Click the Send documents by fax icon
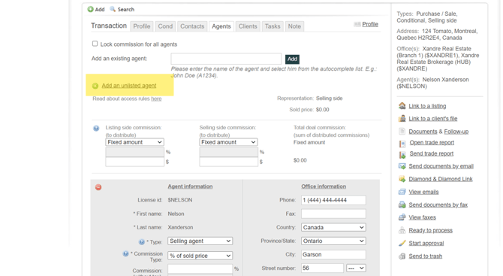Image resolution: width=503 pixels, height=276 pixels. [x=402, y=205]
